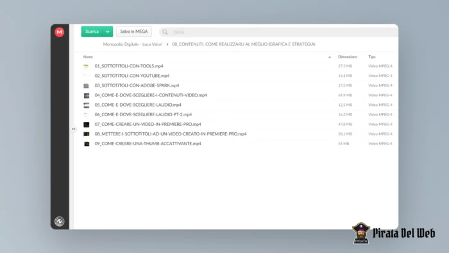The width and height of the screenshot is (449, 253).
Task: Expand the sidebar with double-chevron handle
Action: (x=74, y=129)
